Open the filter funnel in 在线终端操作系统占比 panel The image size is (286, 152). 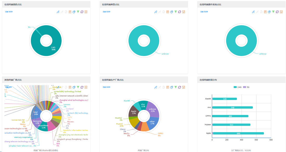point(273,12)
